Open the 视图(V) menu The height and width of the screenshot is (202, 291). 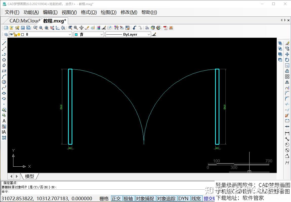click(69, 12)
